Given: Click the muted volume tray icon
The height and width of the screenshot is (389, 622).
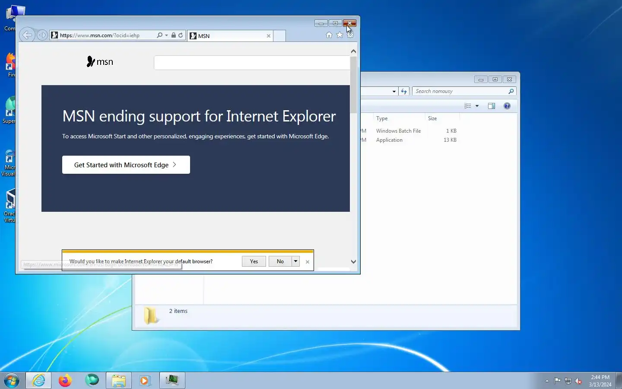Looking at the screenshot, I should (578, 381).
